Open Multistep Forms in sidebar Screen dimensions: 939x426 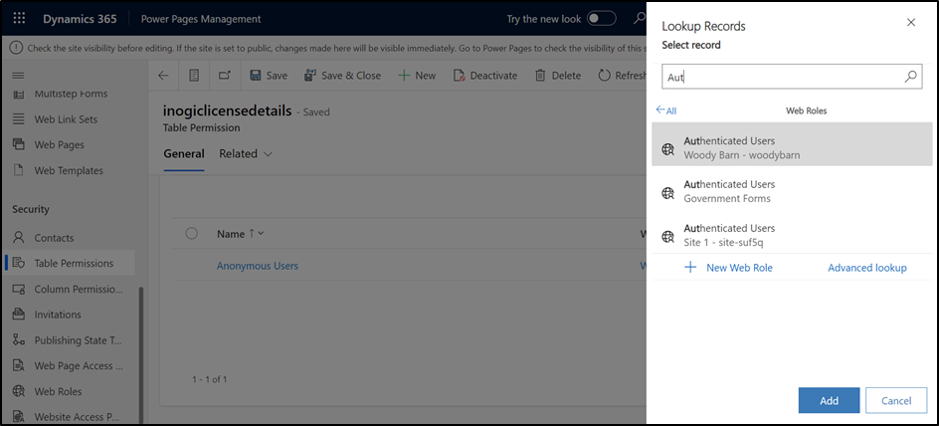(69, 94)
